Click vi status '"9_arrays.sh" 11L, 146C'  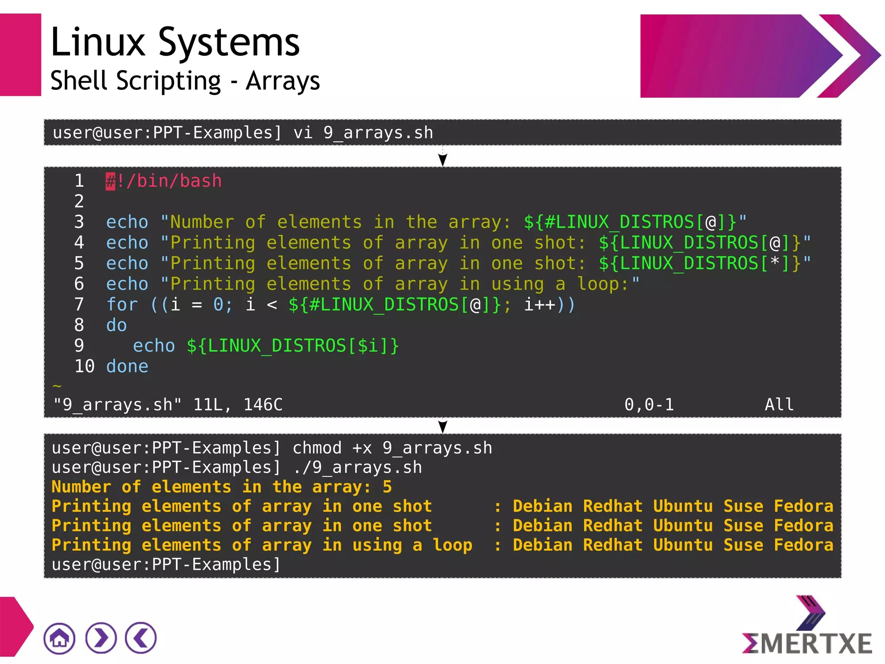[168, 405]
